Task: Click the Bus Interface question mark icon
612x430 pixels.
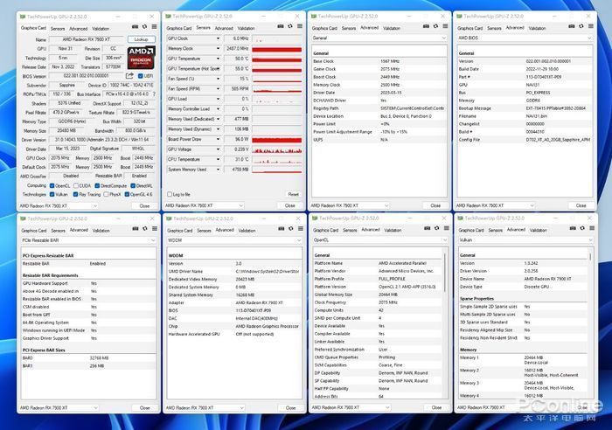Action: coord(154,94)
